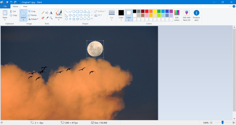
Task: Pick the Fill with color bucket tool
Action: 47,13
